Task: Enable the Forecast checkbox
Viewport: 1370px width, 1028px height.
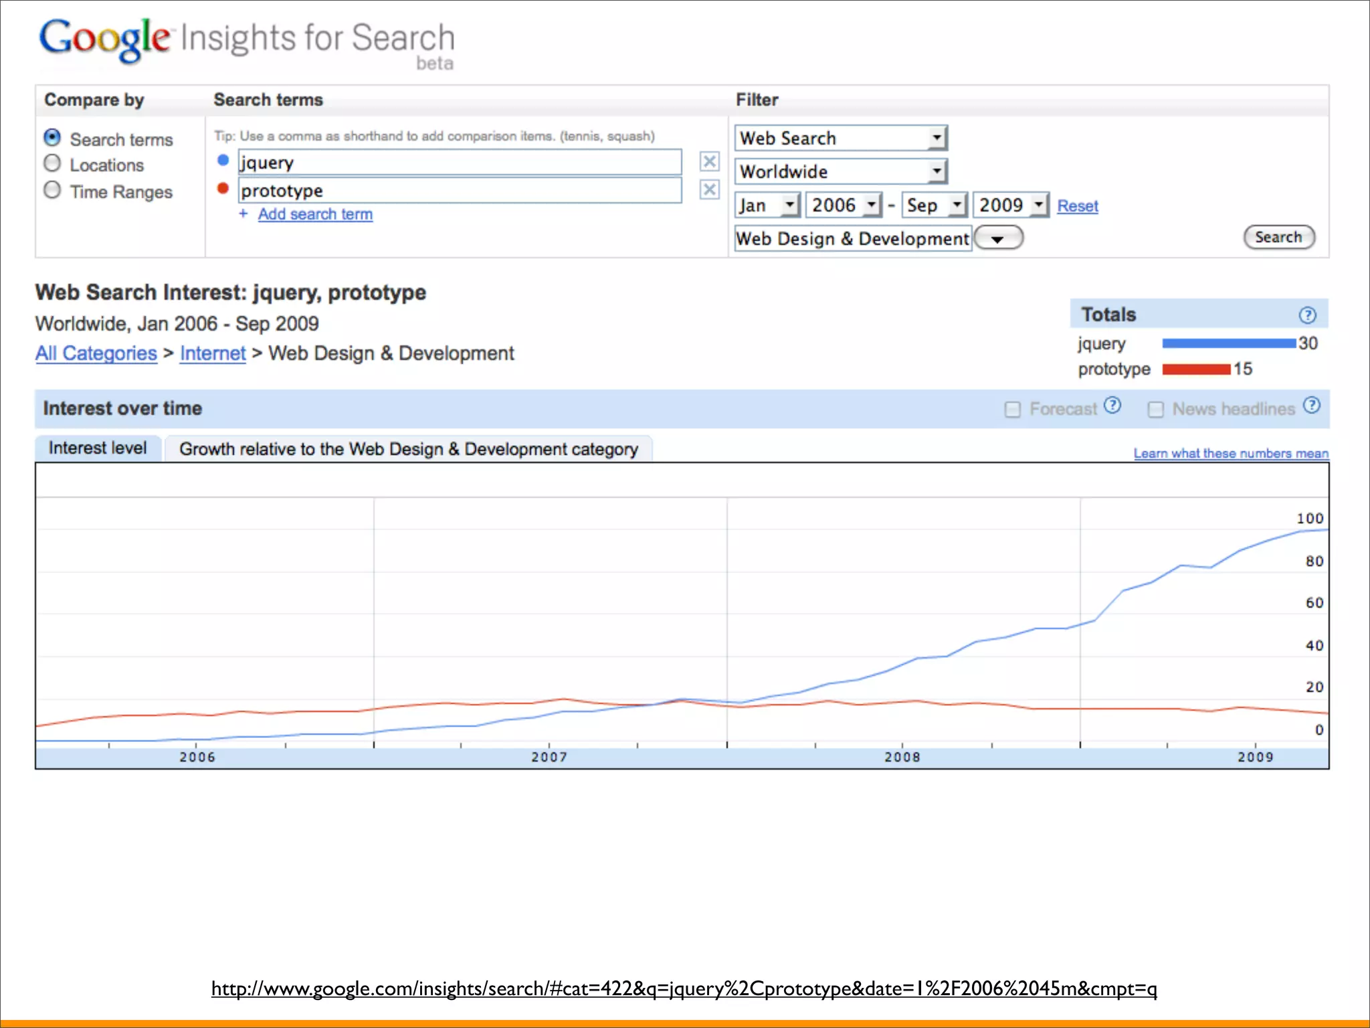Action: (1013, 409)
